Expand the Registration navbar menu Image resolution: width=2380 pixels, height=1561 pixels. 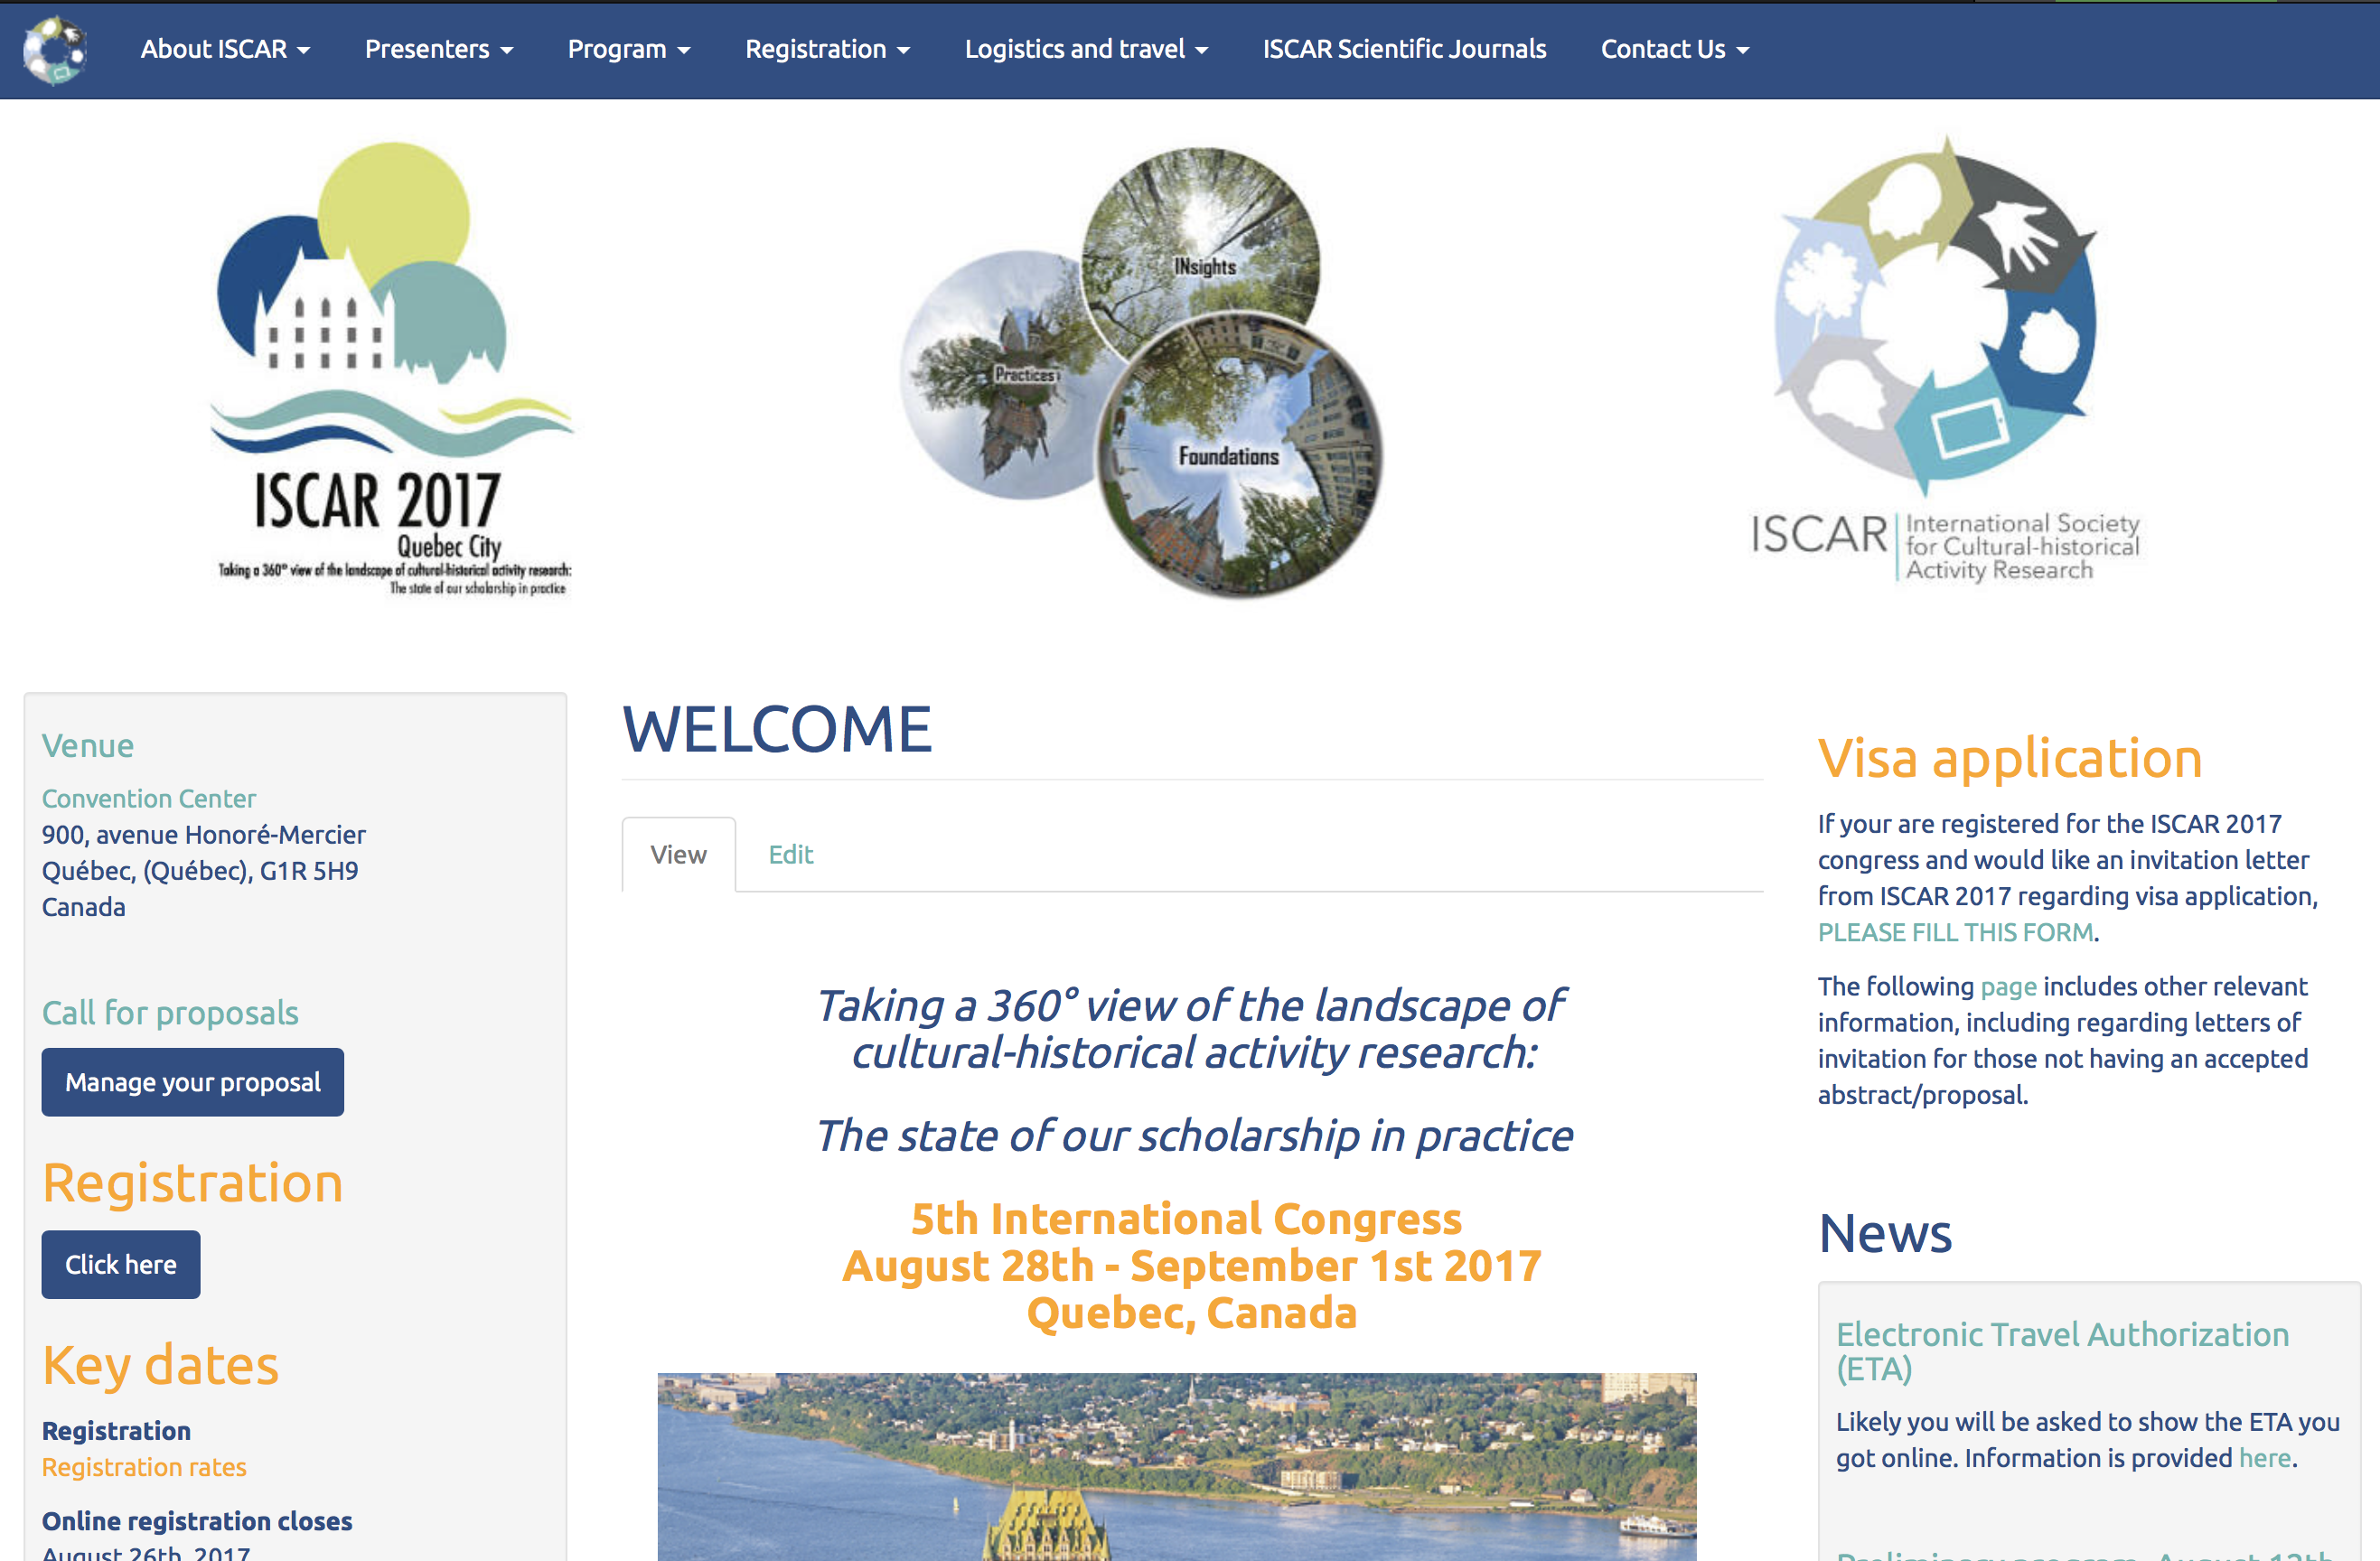827,49
